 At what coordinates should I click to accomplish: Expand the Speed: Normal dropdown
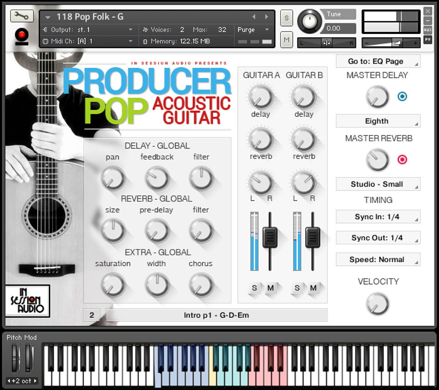[x=378, y=259]
